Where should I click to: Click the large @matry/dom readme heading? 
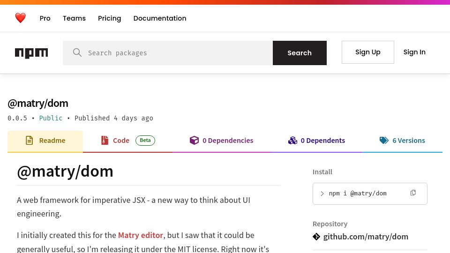pos(65,171)
